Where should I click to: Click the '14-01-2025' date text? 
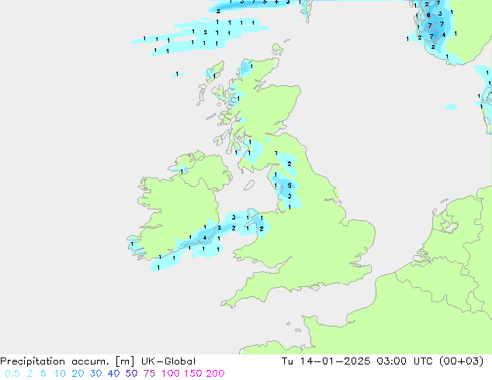click(335, 361)
